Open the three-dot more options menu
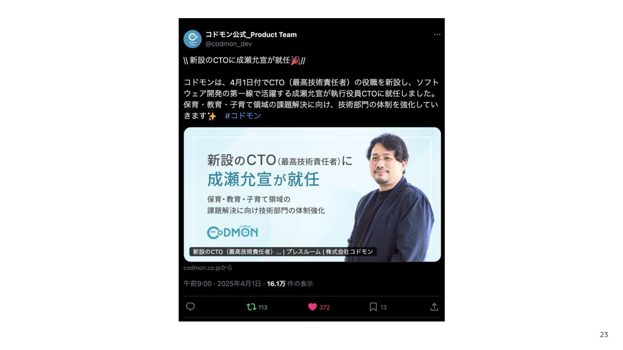The height and width of the screenshot is (350, 623). tap(437, 35)
